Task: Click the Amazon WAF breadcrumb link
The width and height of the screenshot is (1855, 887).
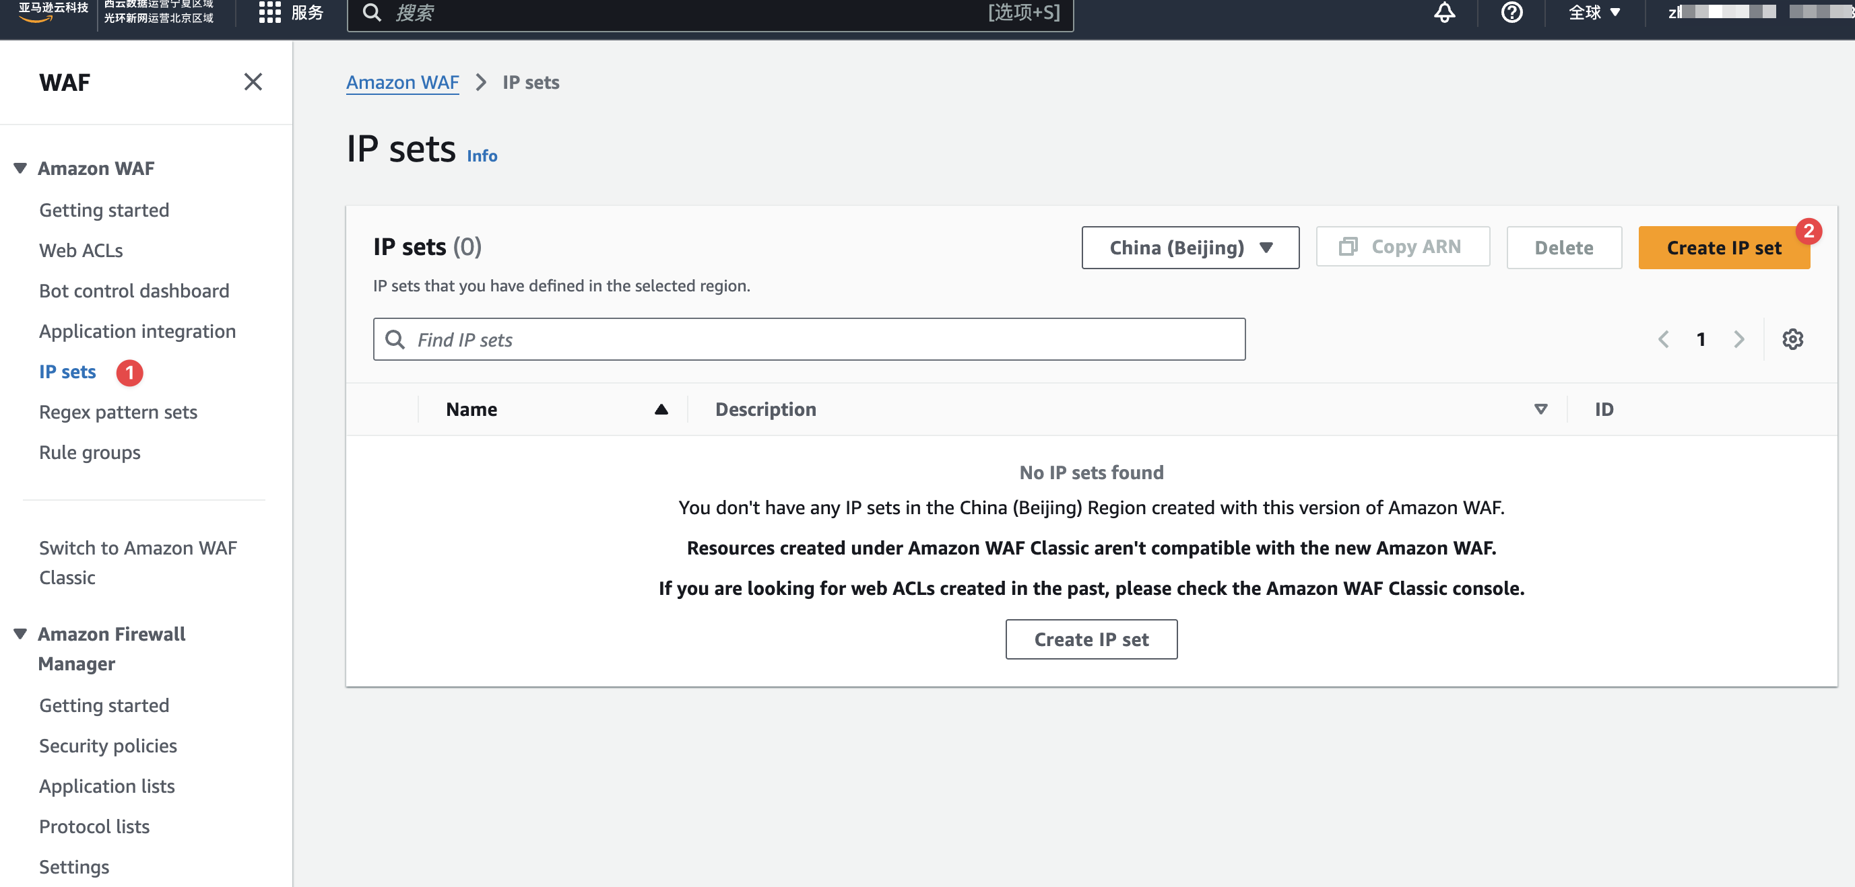Action: click(x=402, y=83)
